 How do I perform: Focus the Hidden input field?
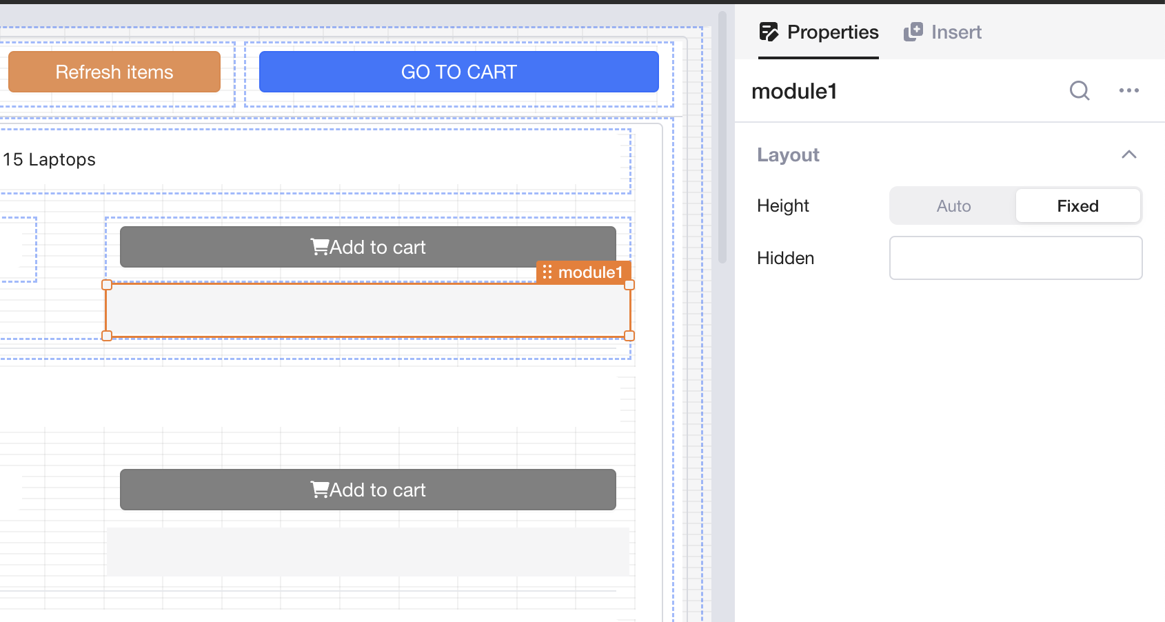pos(1015,258)
